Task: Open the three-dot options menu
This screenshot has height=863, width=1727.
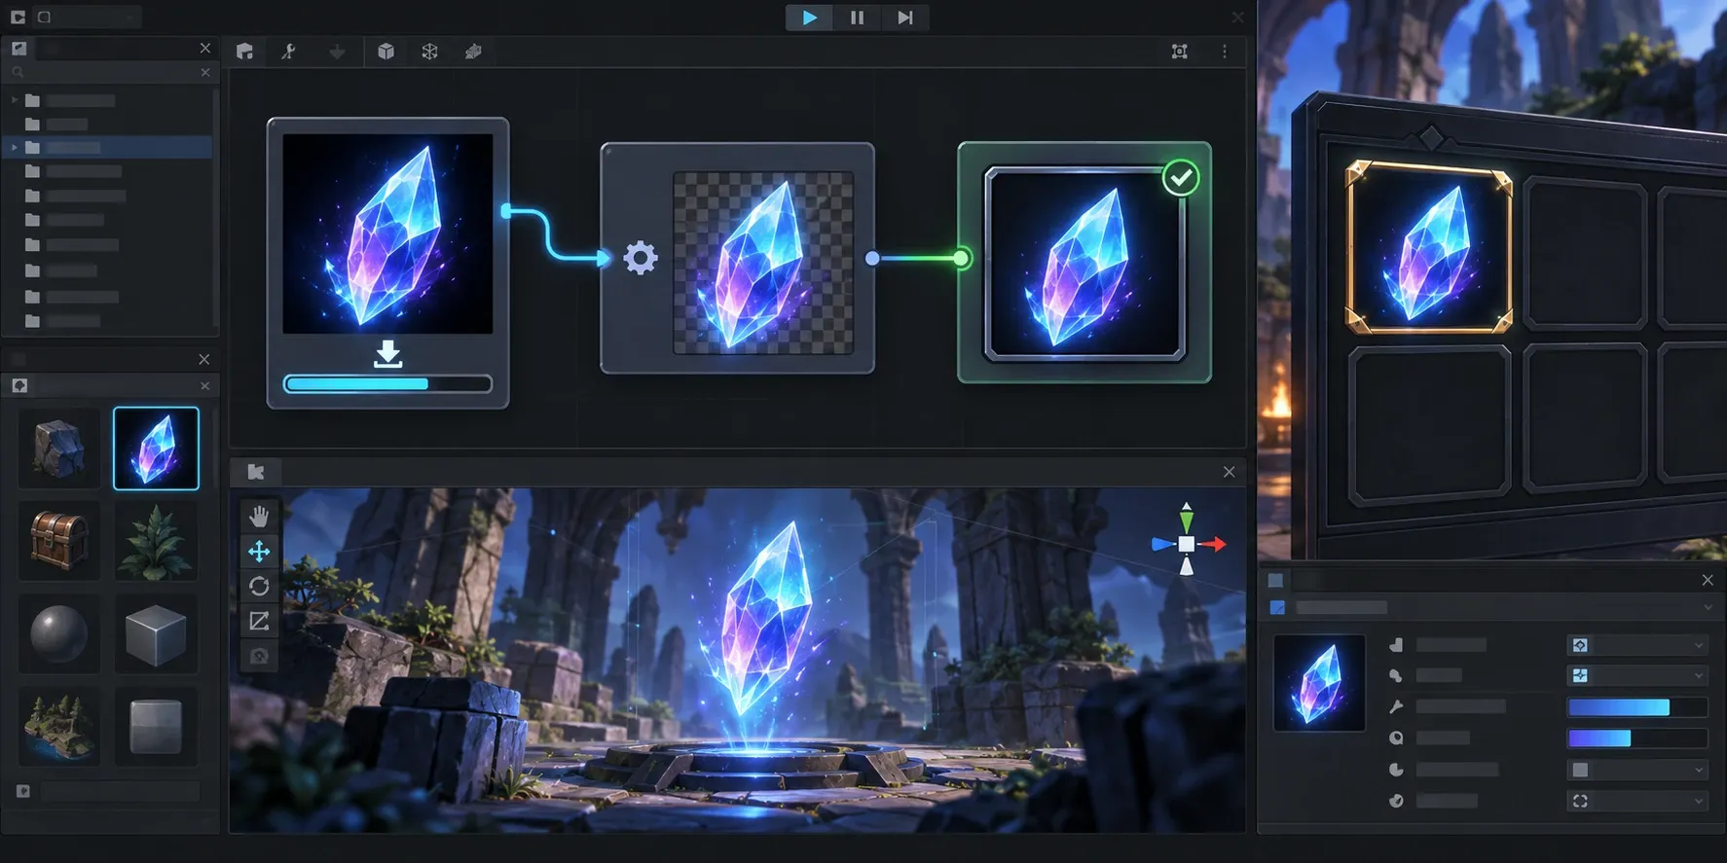Action: coord(1225,52)
